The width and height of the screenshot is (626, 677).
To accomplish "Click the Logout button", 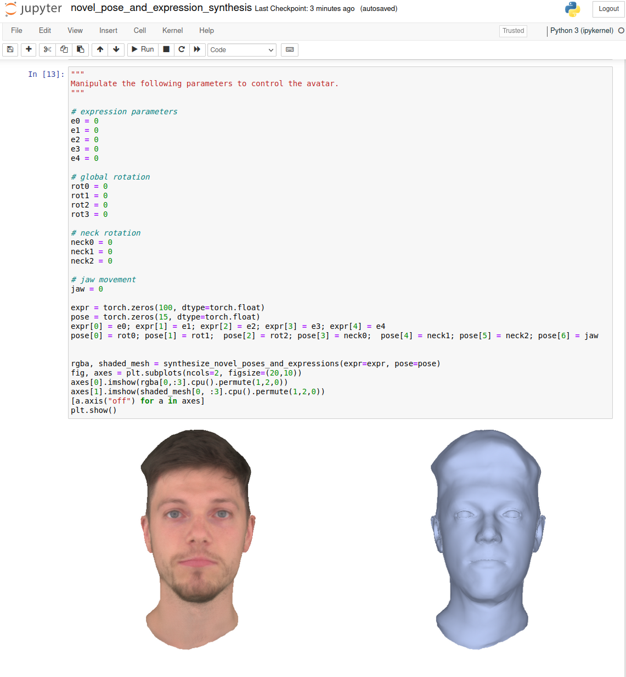I will [x=608, y=9].
